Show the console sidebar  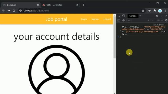tap(119, 20)
